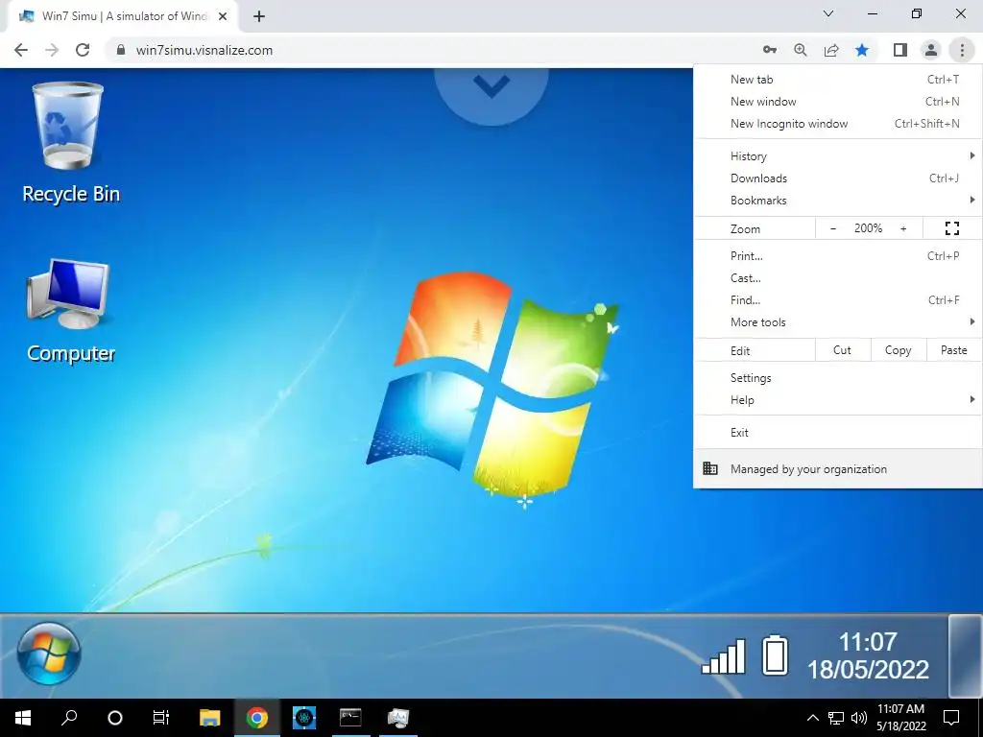Click the battery icon in simulator tray
The image size is (983, 737).
[x=775, y=654]
